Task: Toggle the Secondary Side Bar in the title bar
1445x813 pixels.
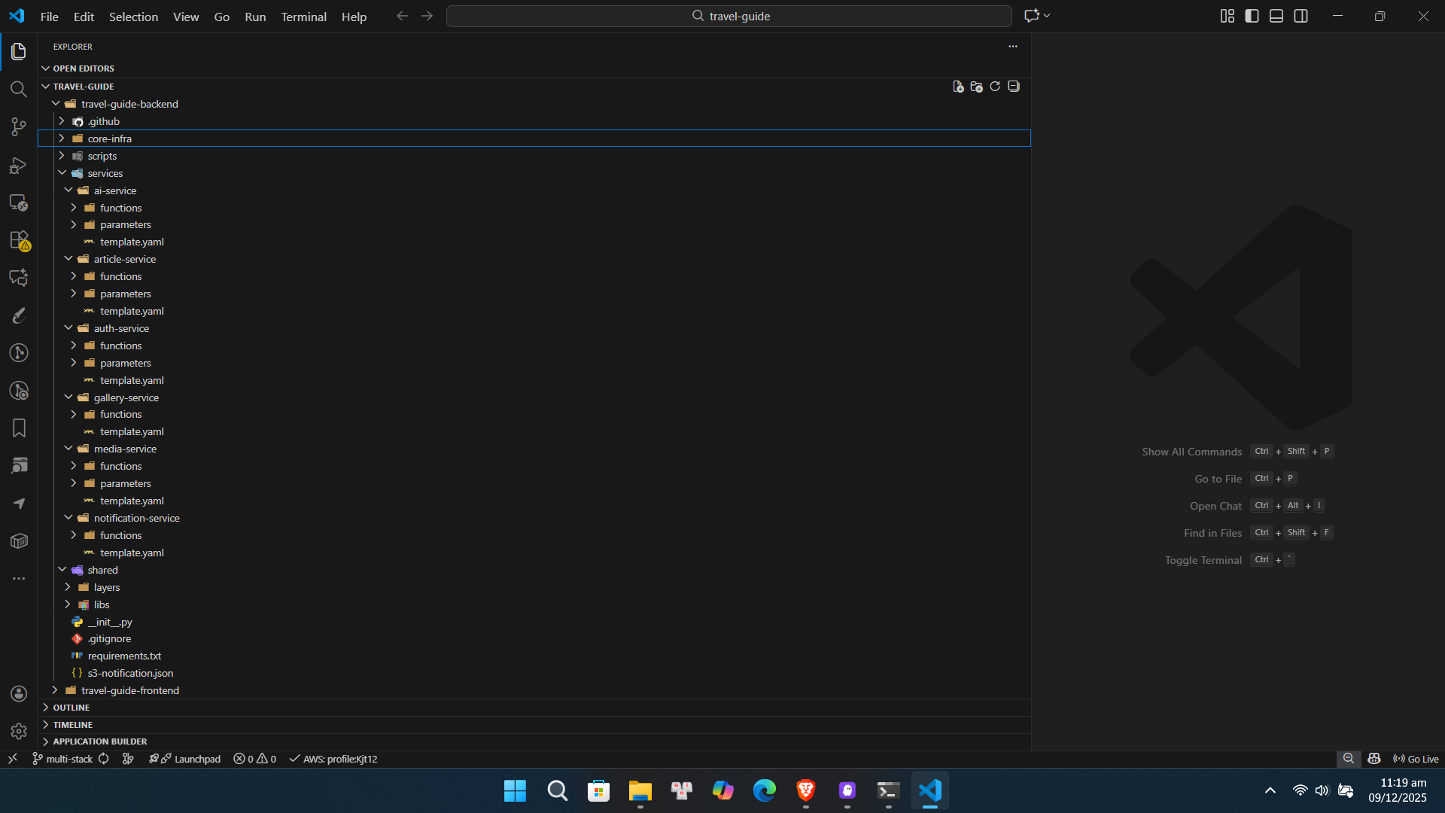Action: 1301,15
